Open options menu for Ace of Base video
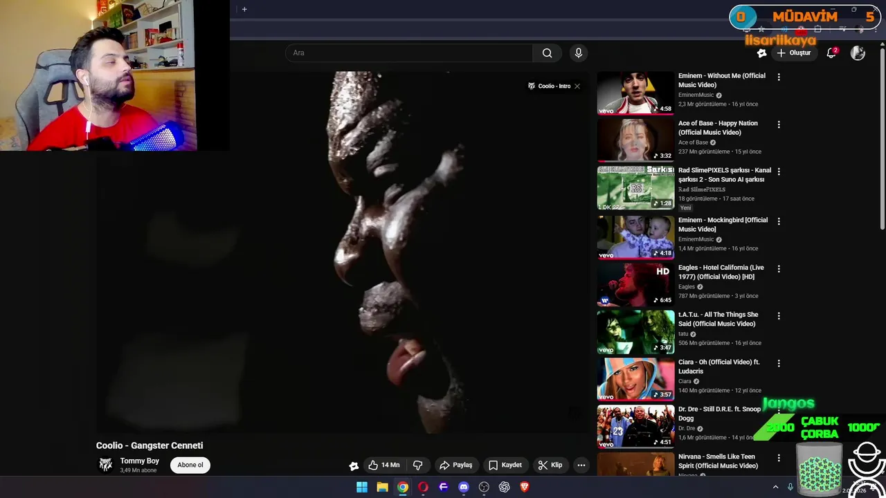Screen dimensions: 886x498 click(779, 124)
